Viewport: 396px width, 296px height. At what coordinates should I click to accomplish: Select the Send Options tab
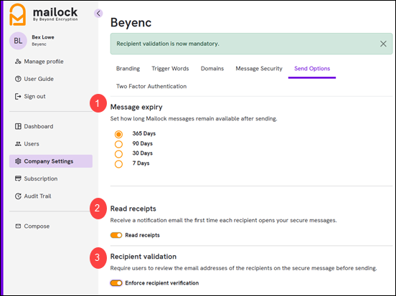312,69
